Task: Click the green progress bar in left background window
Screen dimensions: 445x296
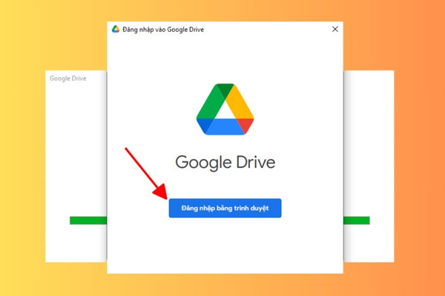Action: 88,221
